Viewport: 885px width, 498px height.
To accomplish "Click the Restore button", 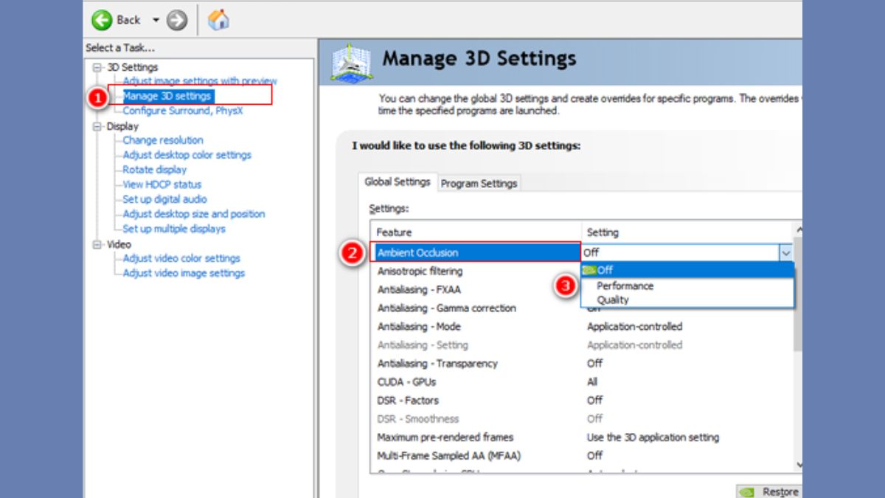I will pyautogui.click(x=769, y=491).
